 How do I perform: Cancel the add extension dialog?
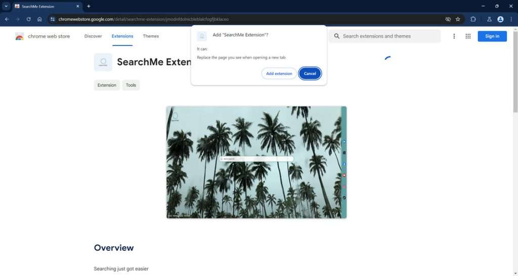coord(310,74)
